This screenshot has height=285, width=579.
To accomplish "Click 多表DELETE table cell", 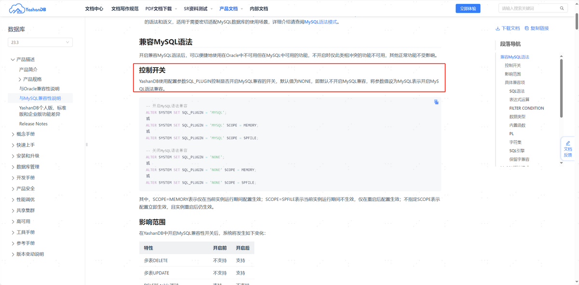I will [x=156, y=260].
